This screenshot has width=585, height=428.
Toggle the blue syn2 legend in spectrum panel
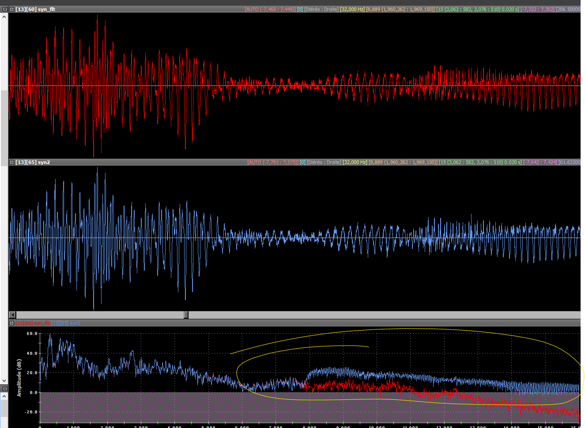click(66, 323)
